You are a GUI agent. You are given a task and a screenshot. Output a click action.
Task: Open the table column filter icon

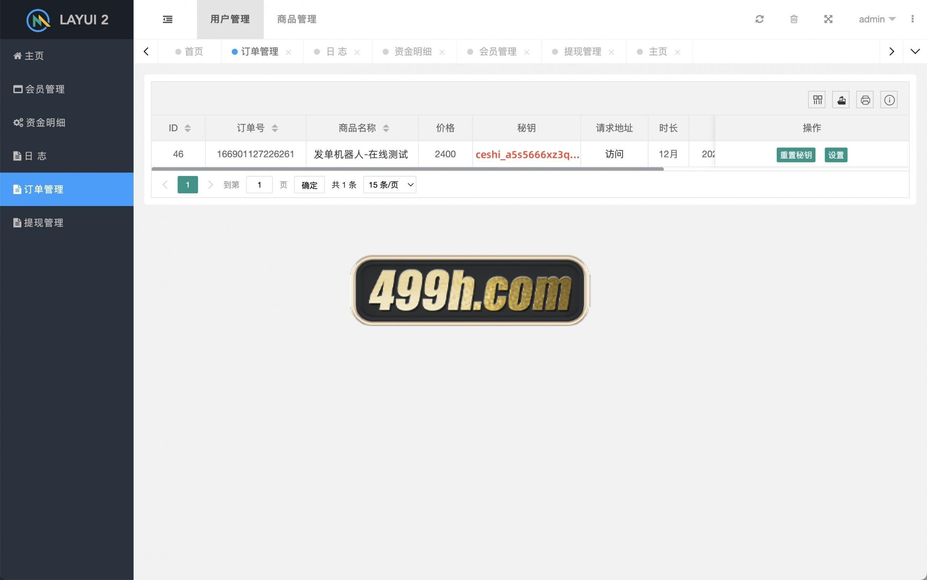[817, 100]
